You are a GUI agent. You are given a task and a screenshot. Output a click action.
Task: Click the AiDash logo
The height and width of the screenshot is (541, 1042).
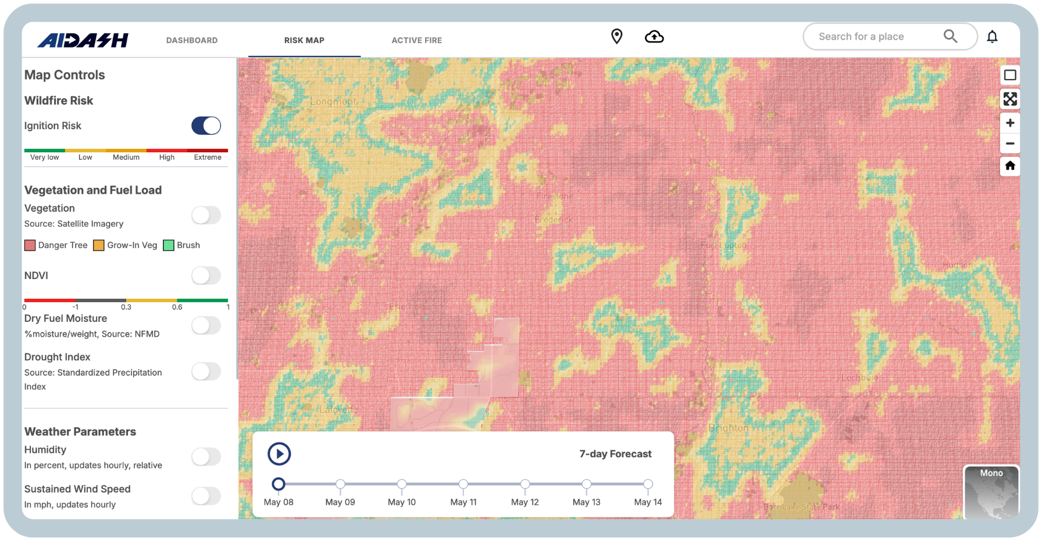[83, 40]
